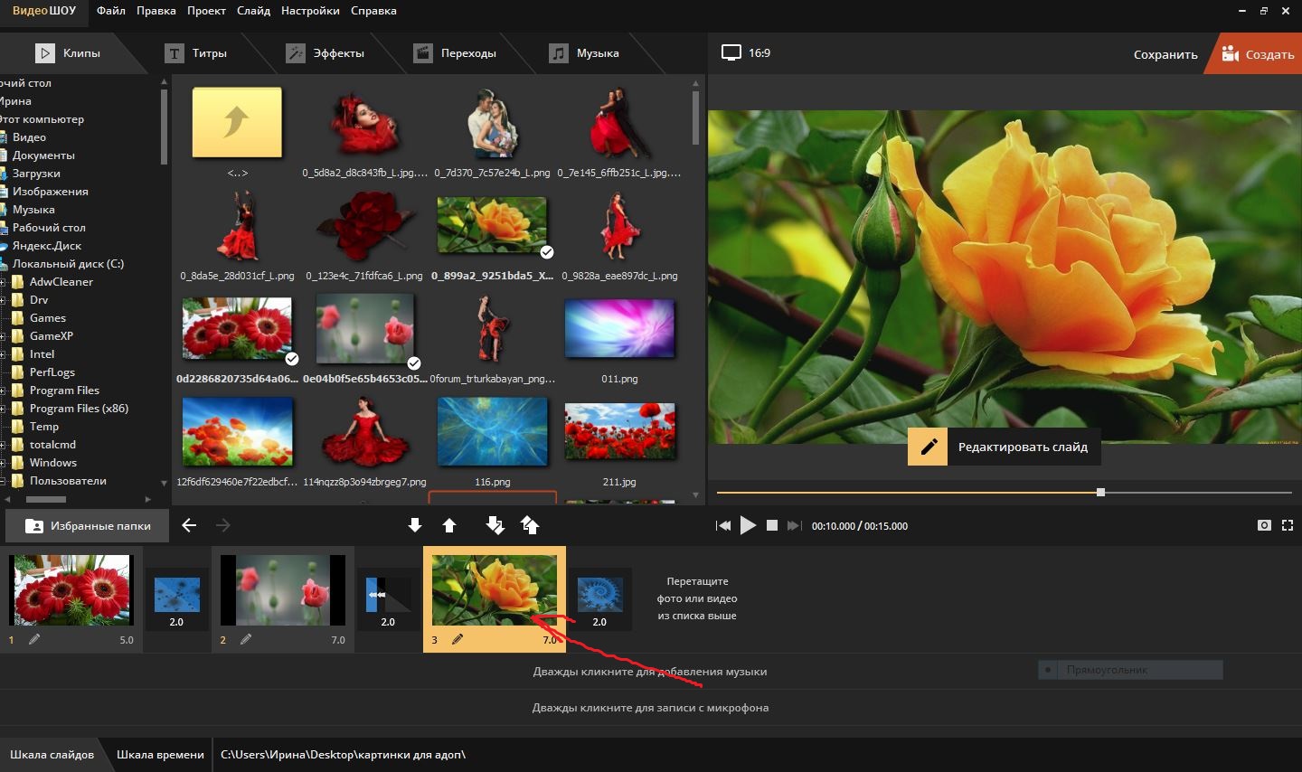Toggle checkmark on red gerbera thumbnail

292,359
